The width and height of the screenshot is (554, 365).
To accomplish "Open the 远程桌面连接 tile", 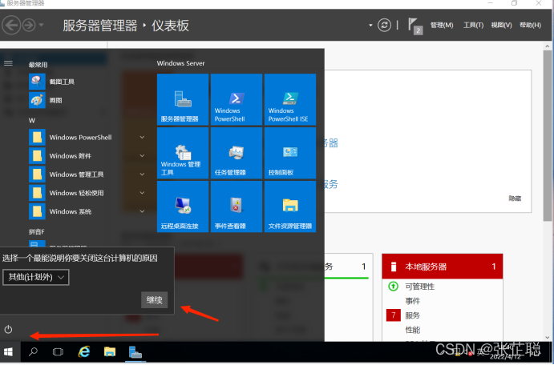I will 183,207.
